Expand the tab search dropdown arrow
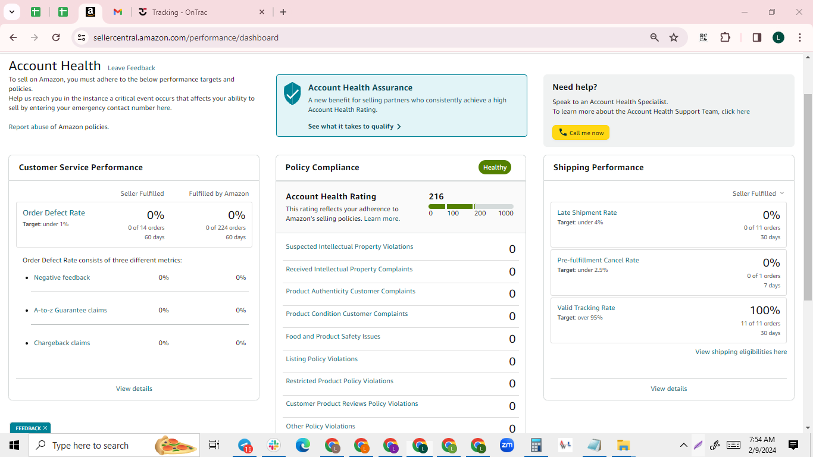The height and width of the screenshot is (457, 813). click(11, 12)
